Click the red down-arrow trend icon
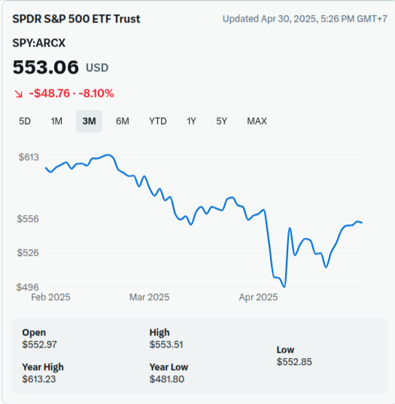395x404 pixels. point(18,94)
